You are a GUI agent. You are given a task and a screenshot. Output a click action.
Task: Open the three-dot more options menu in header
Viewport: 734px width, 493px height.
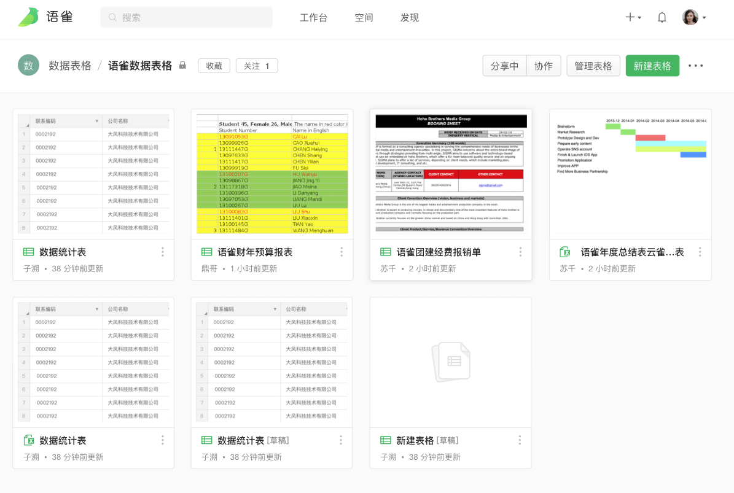696,66
